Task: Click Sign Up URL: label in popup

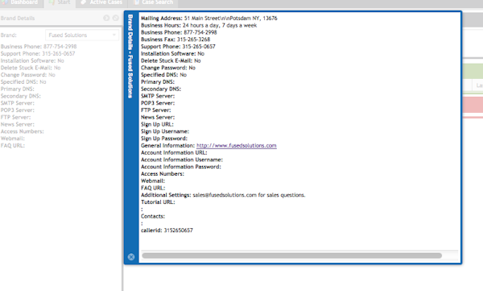Action: (x=157, y=124)
